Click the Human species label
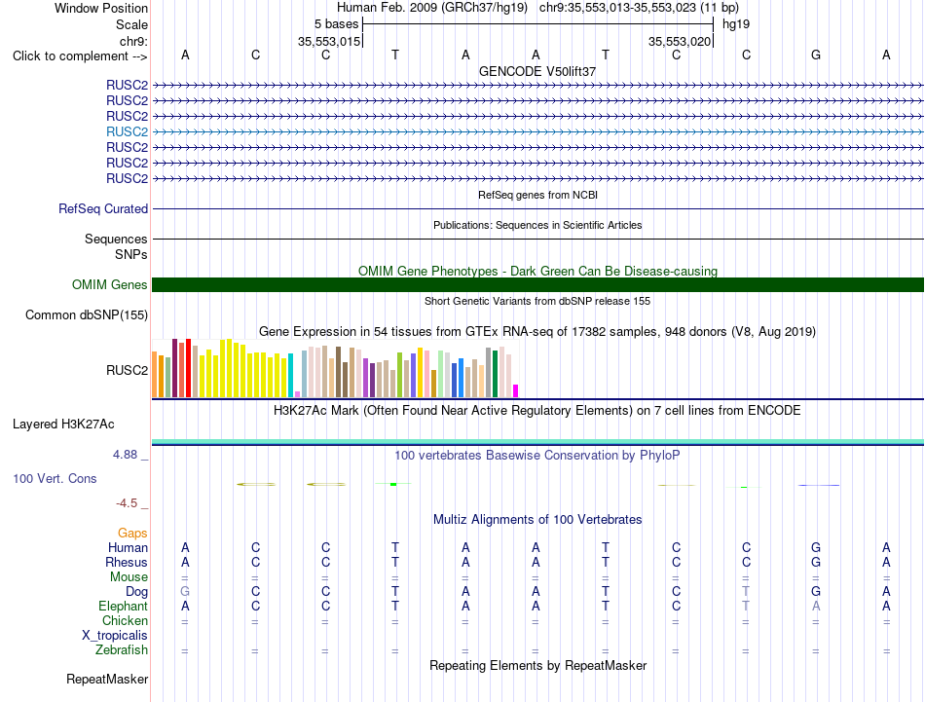 click(x=128, y=548)
